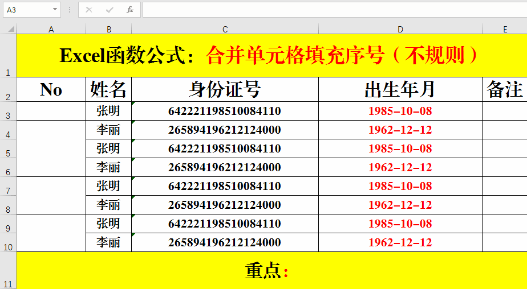Select row 6 header
Image resolution: width=527 pixels, height=289 pixels.
(8, 167)
